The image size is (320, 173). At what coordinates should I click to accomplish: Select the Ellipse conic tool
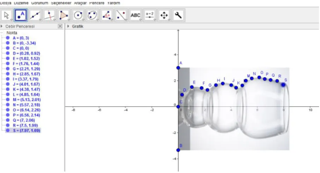tap(92, 15)
